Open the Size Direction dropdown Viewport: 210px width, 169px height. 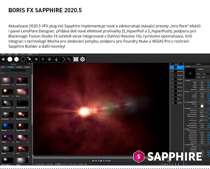[203, 112]
